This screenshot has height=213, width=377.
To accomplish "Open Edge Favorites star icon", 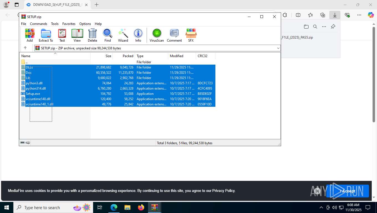I will tap(310, 15).
